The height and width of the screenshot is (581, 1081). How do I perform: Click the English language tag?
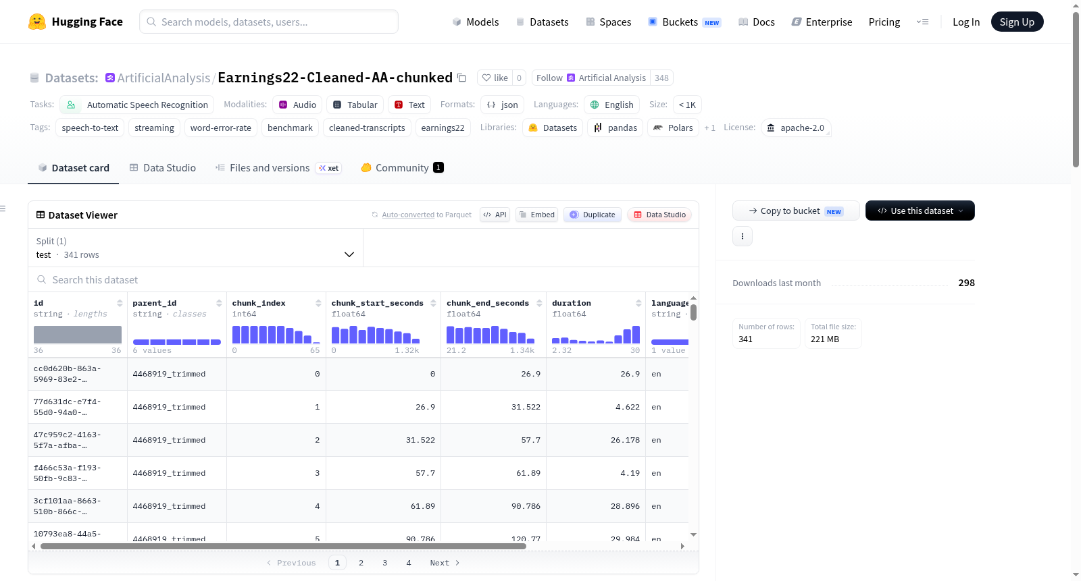(612, 105)
